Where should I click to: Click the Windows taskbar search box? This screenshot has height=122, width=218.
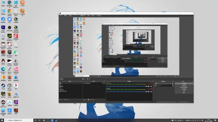[x=19, y=120]
